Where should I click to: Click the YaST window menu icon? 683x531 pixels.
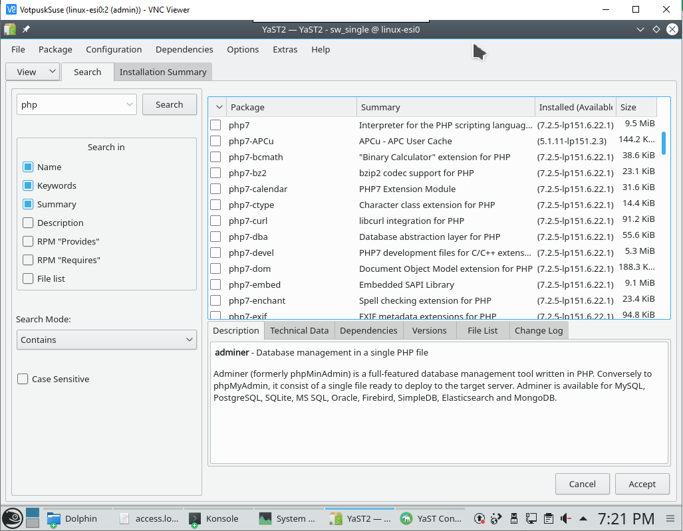9,30
